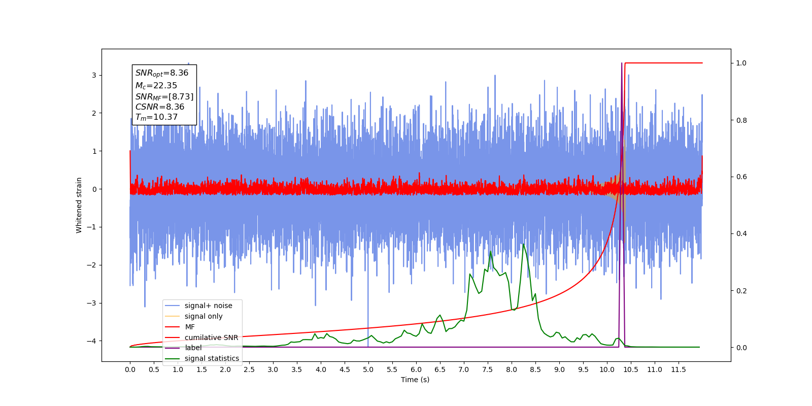Click the 1.0 tick on right axis
812x406 pixels.
click(x=741, y=63)
